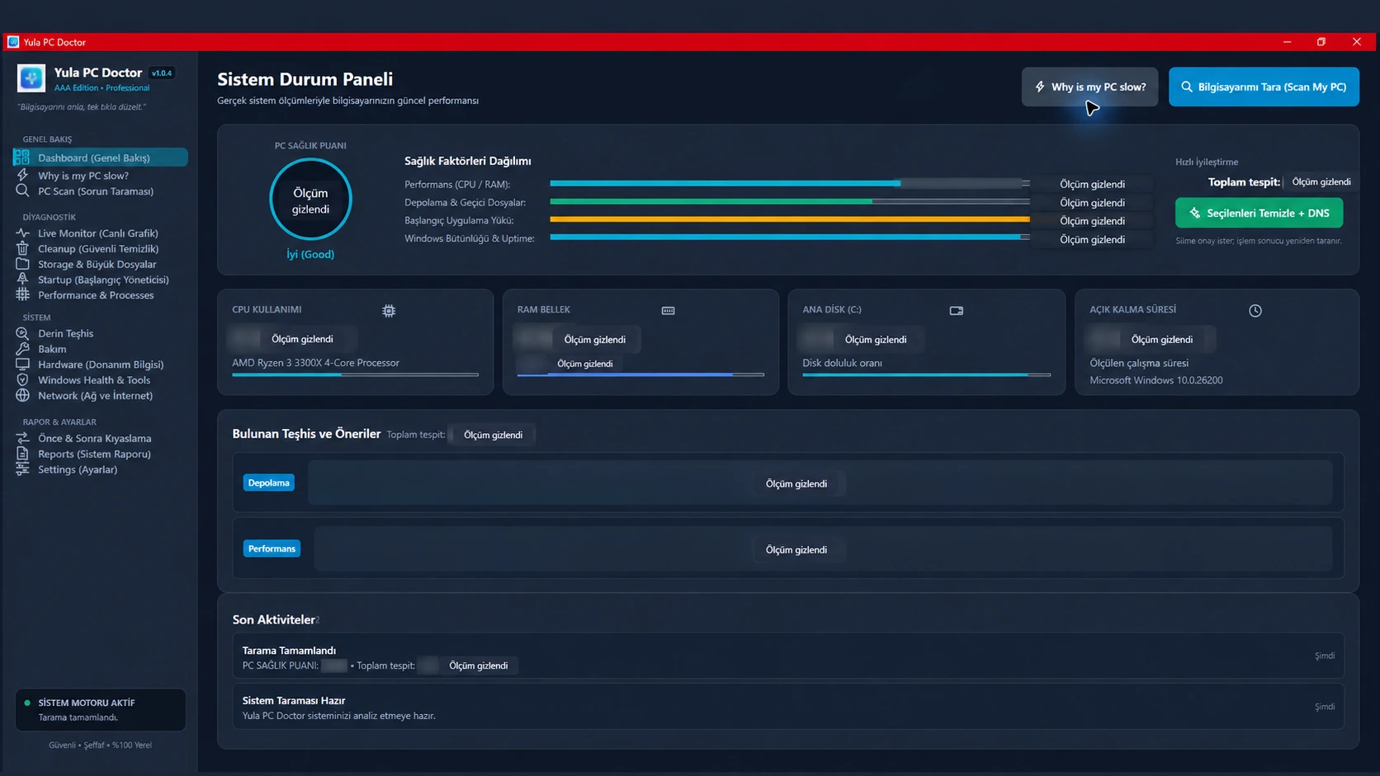1380x776 pixels.
Task: Click Seçilenleri Temizle + DNS button
Action: click(1259, 213)
